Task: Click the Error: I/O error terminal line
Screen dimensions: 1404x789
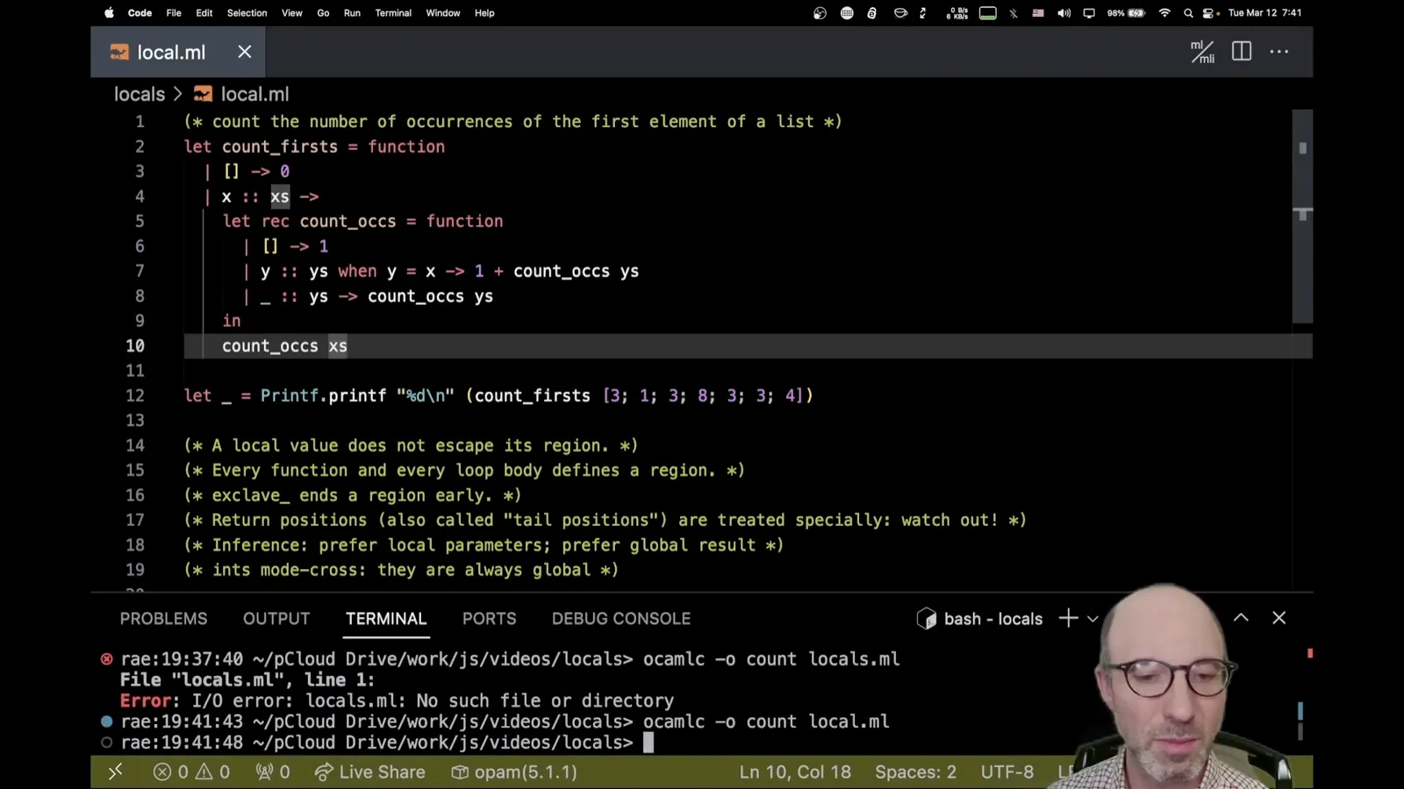Action: coord(397,700)
